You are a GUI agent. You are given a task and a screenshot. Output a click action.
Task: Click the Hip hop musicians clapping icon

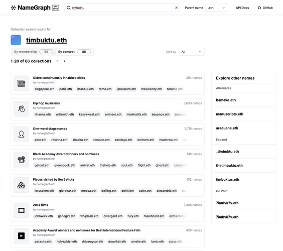click(21, 109)
